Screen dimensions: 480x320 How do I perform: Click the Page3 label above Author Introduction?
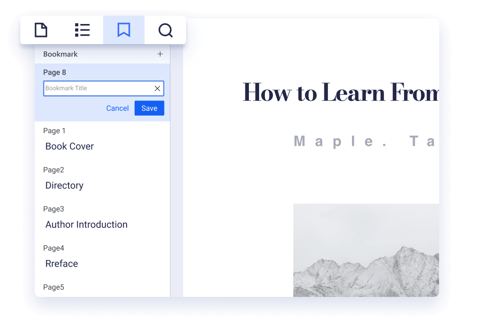(54, 209)
